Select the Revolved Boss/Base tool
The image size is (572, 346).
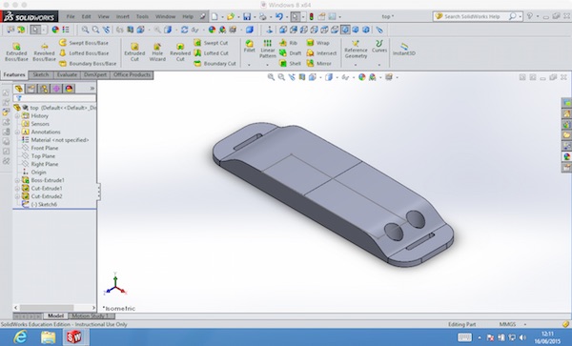44,51
